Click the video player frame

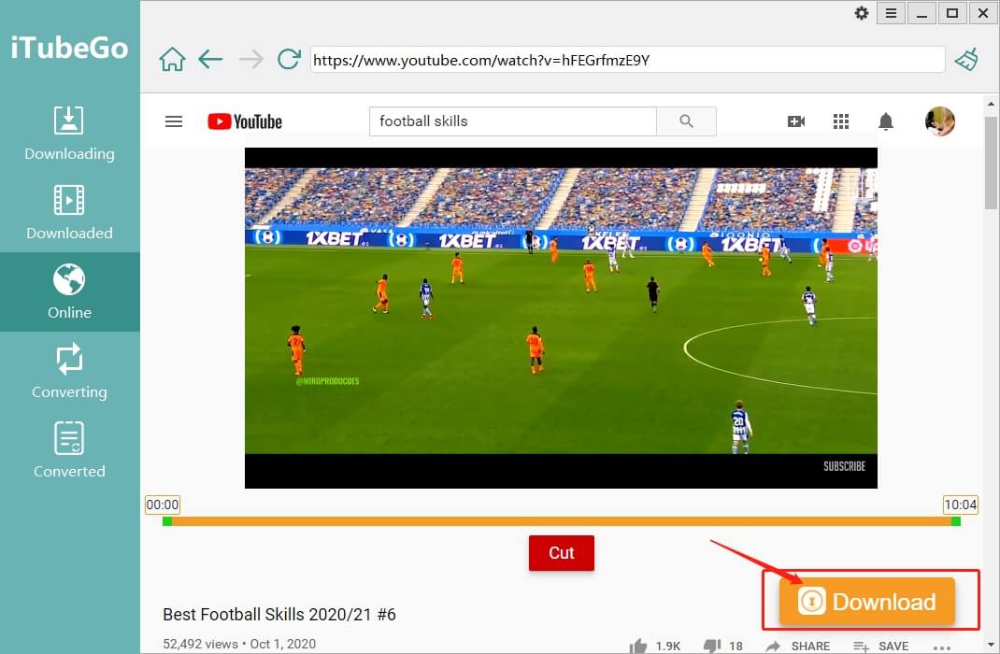click(x=561, y=318)
